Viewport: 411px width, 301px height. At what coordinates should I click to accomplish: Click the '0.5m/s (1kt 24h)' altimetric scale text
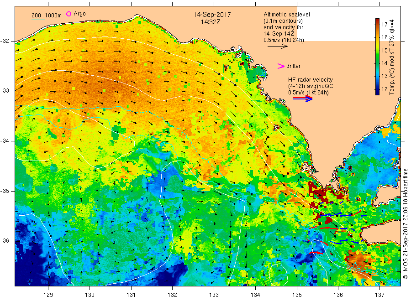pyautogui.click(x=284, y=40)
